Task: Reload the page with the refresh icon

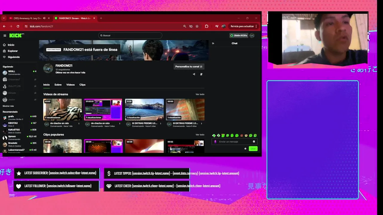Action: (x=18, y=26)
